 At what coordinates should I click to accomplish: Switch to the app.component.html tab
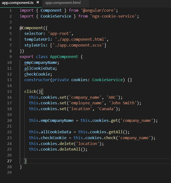click(63, 3)
